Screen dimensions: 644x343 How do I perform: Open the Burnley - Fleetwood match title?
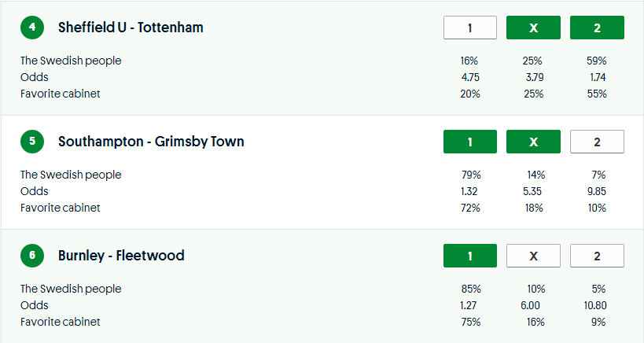click(121, 256)
